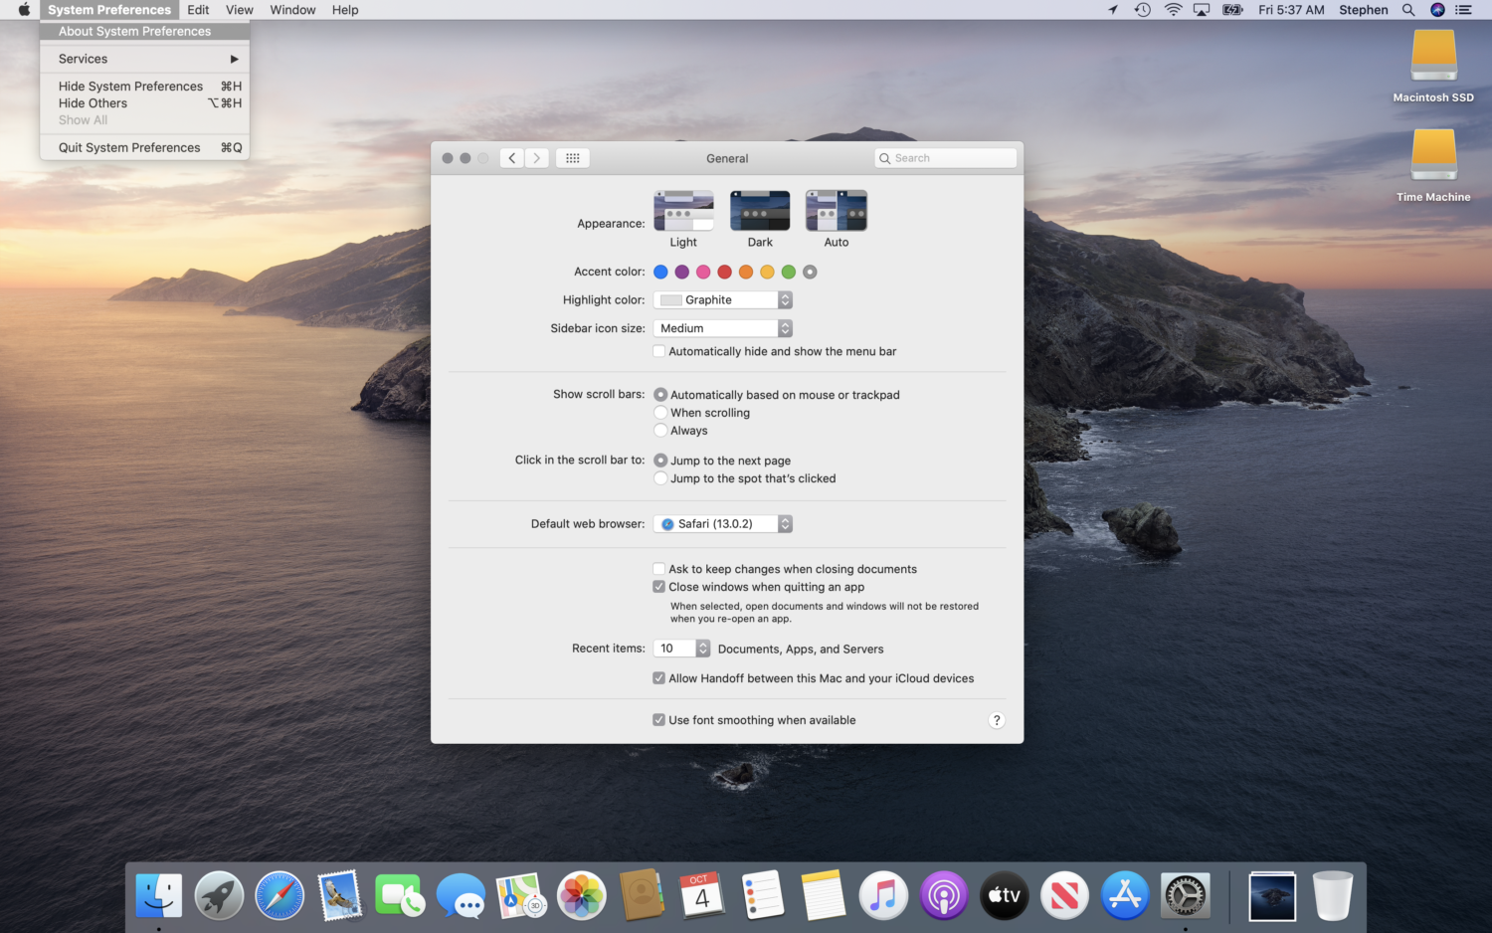This screenshot has width=1492, height=933.
Task: Disable Close windows when quitting an app
Action: pos(658,587)
